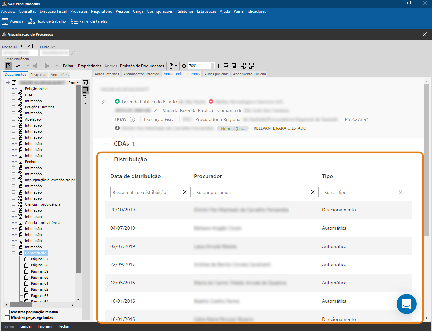Screen dimensions: 432x331
Task: Switch to Autos judiciais tab
Action: pos(216,74)
